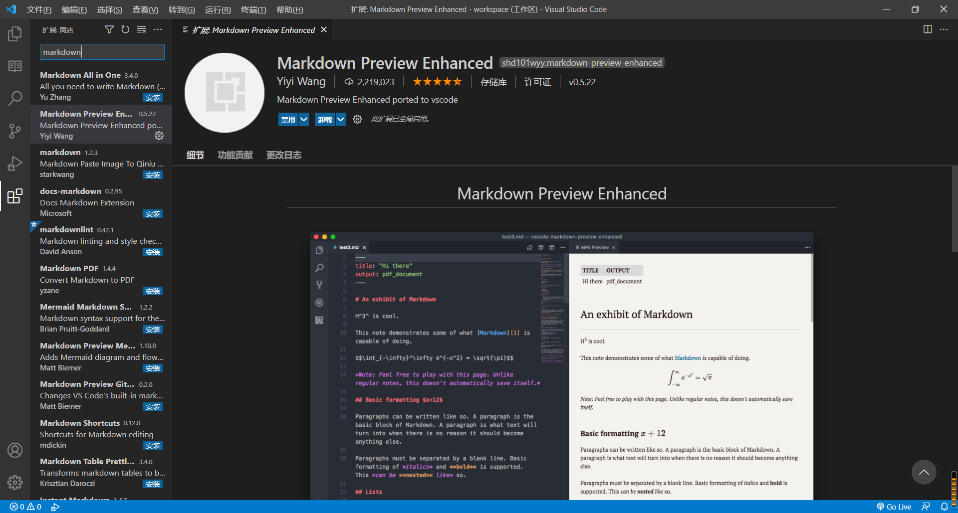
Task: Click the Yiyi Wang publisher link
Action: pyautogui.click(x=301, y=82)
